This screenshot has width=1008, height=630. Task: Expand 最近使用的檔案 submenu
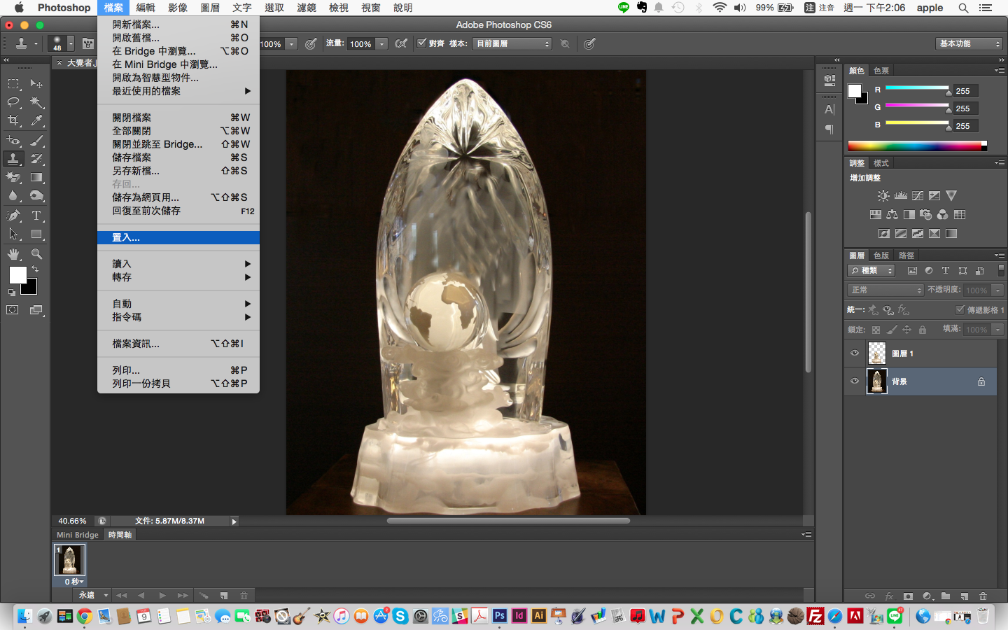click(x=178, y=91)
